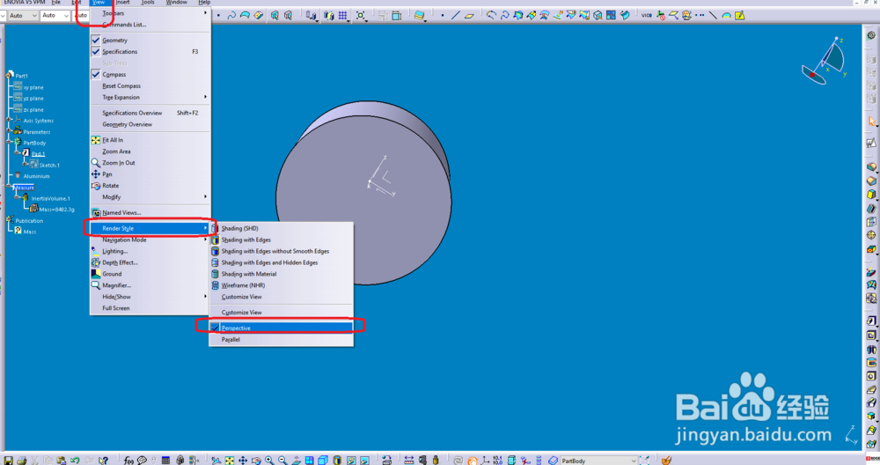The width and height of the screenshot is (880, 465).
Task: Click Reset Compass
Action: pos(150,86)
